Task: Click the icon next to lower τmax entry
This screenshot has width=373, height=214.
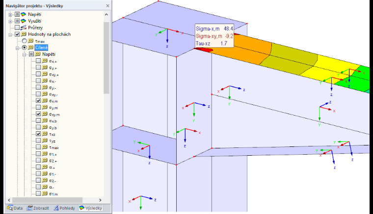Action: pos(45,147)
